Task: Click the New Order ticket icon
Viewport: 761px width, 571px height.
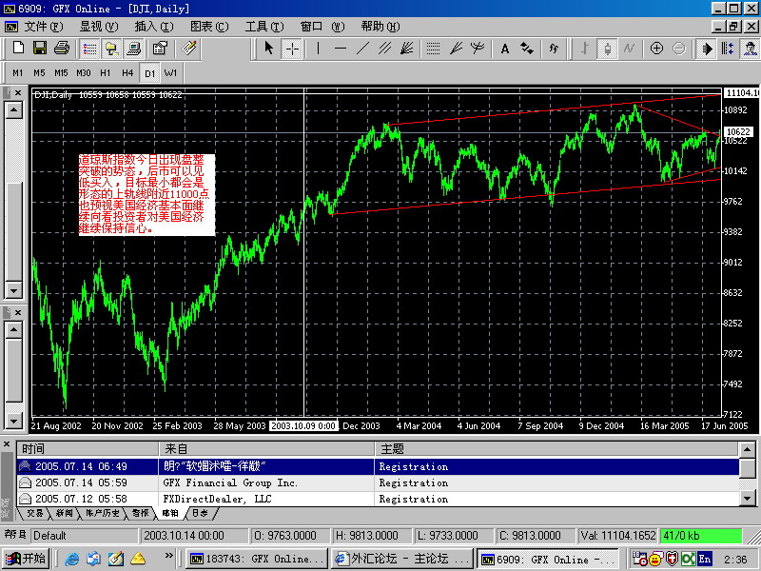Action: (x=188, y=49)
